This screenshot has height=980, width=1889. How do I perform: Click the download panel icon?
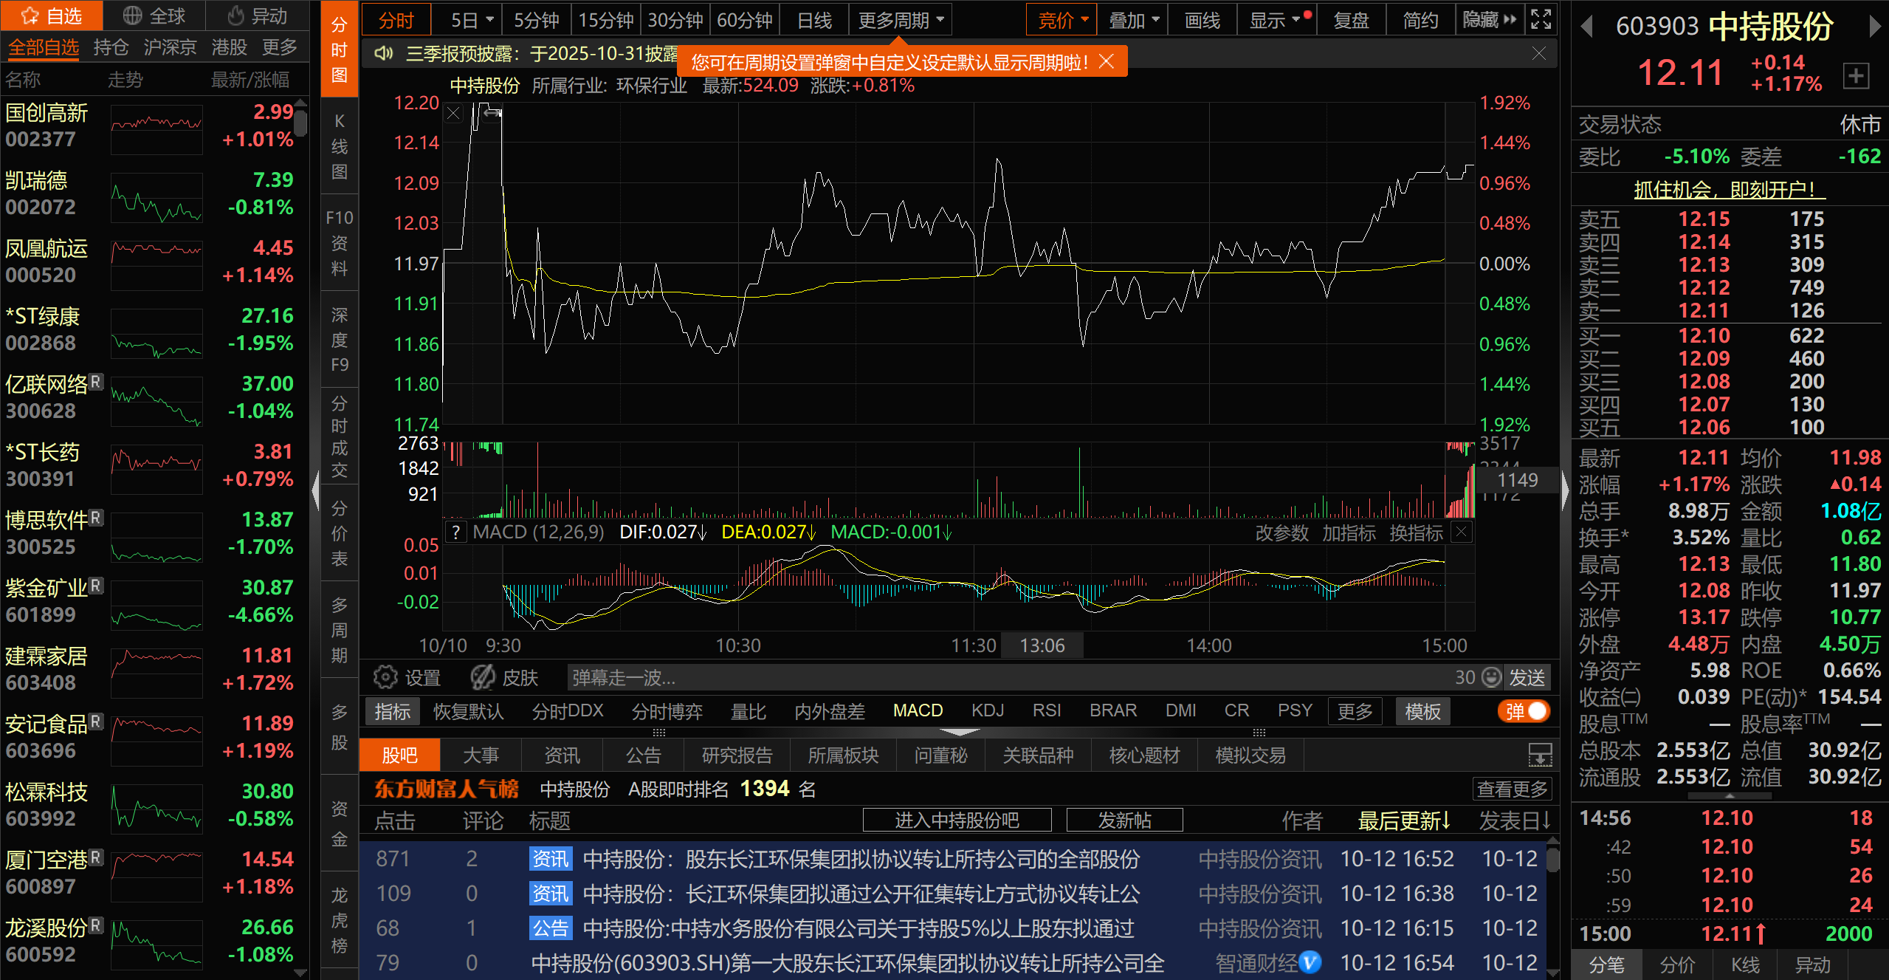click(1540, 755)
